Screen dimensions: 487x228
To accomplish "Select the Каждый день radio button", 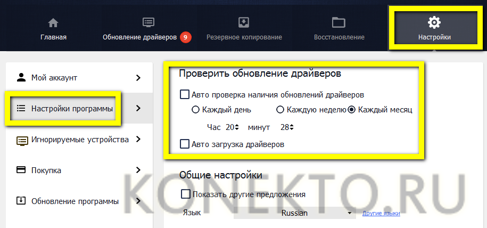I will click(x=195, y=110).
